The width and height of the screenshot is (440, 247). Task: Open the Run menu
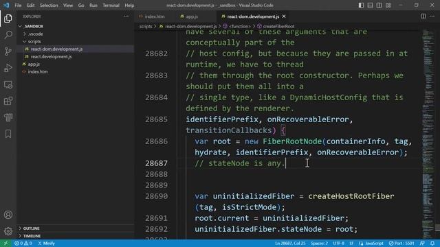point(93,5)
